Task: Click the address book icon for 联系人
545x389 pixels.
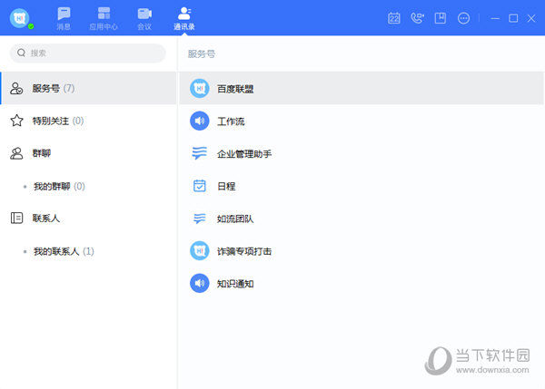Action: pyautogui.click(x=16, y=218)
